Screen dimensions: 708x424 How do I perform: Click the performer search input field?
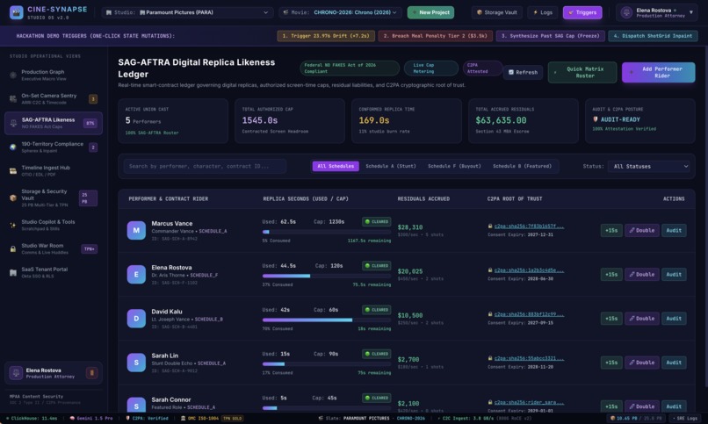click(205, 167)
